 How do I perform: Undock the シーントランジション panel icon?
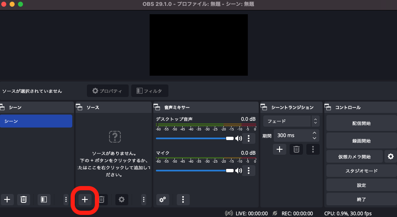(x=264, y=107)
